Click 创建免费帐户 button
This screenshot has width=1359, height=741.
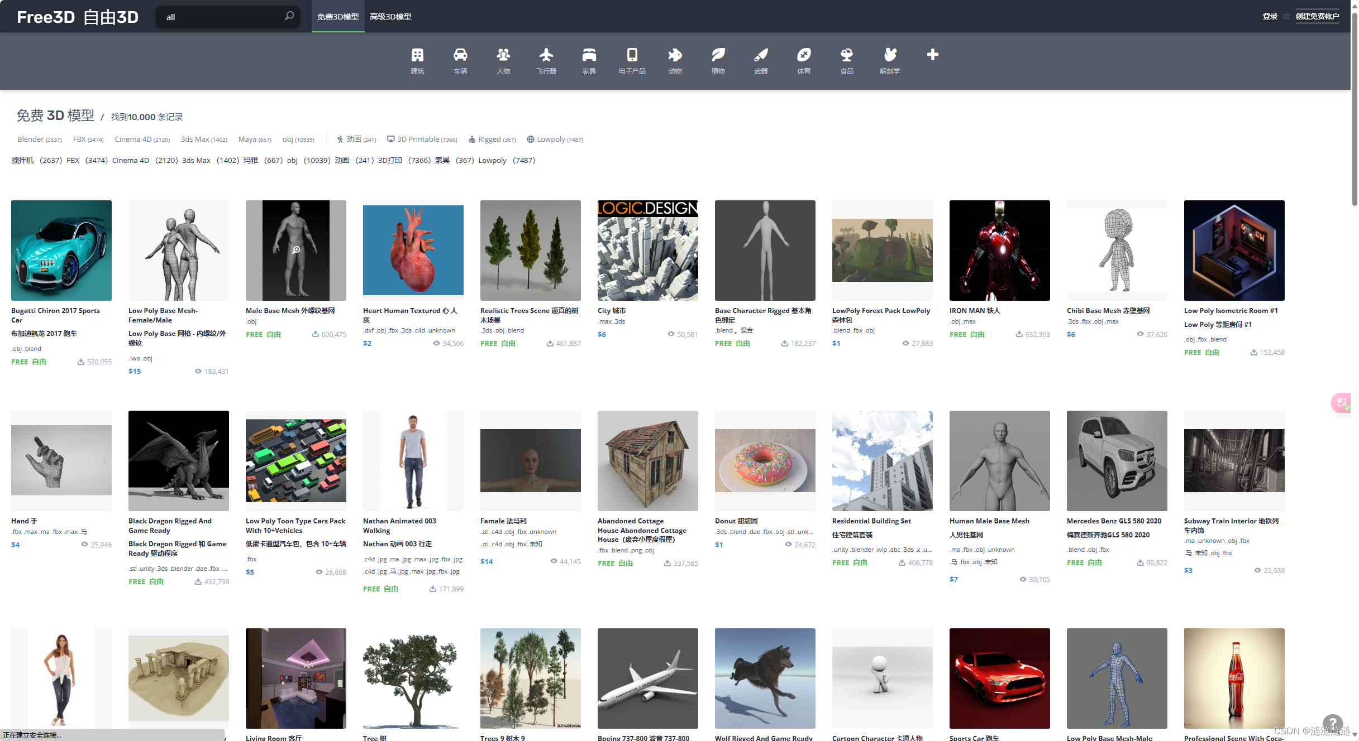click(1317, 16)
